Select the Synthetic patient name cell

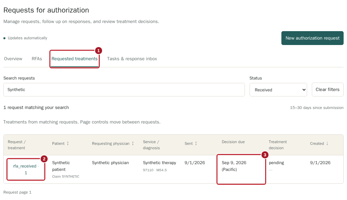tap(61, 166)
